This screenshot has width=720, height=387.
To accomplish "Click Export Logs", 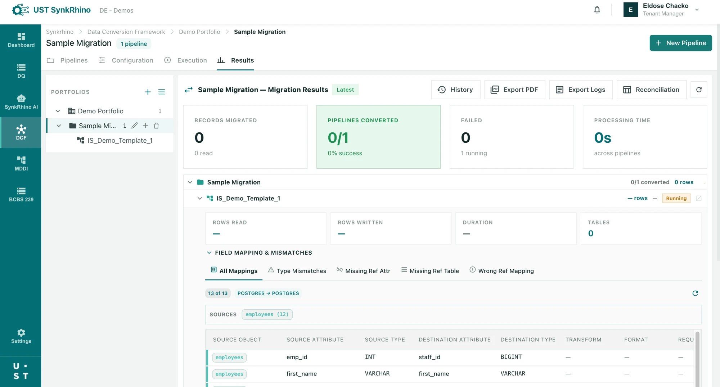I will pyautogui.click(x=581, y=90).
